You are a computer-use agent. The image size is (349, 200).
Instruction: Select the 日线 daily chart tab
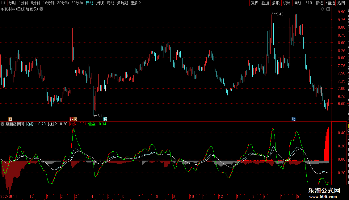(90, 3)
